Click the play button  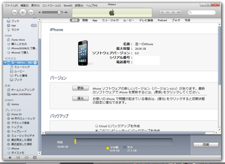23,12
